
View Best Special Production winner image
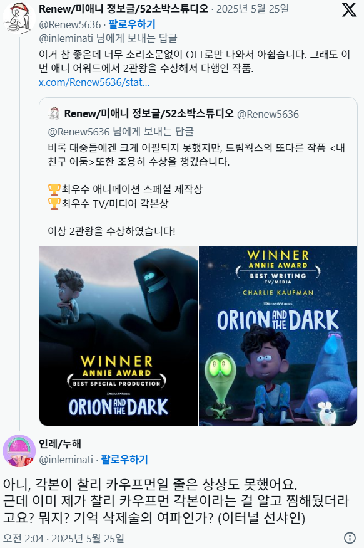click(119, 336)
